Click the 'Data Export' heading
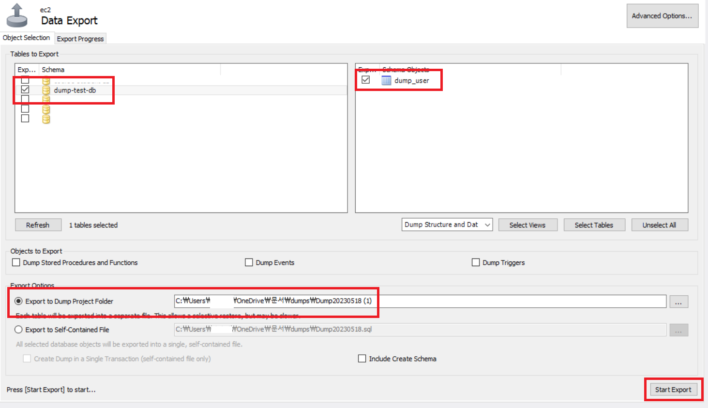The width and height of the screenshot is (708, 408). click(x=69, y=20)
